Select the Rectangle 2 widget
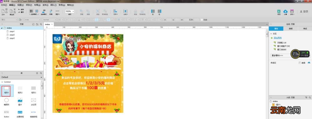 pyautogui.click(x=20, y=90)
